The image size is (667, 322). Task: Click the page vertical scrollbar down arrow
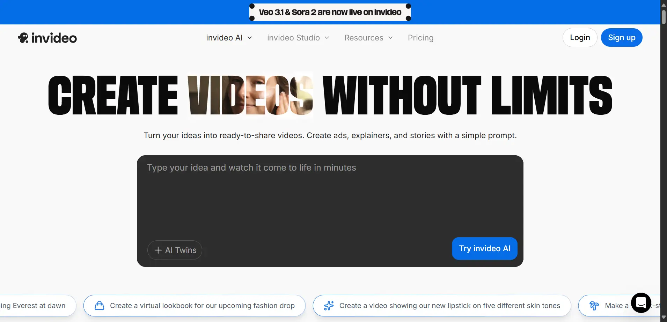664,317
